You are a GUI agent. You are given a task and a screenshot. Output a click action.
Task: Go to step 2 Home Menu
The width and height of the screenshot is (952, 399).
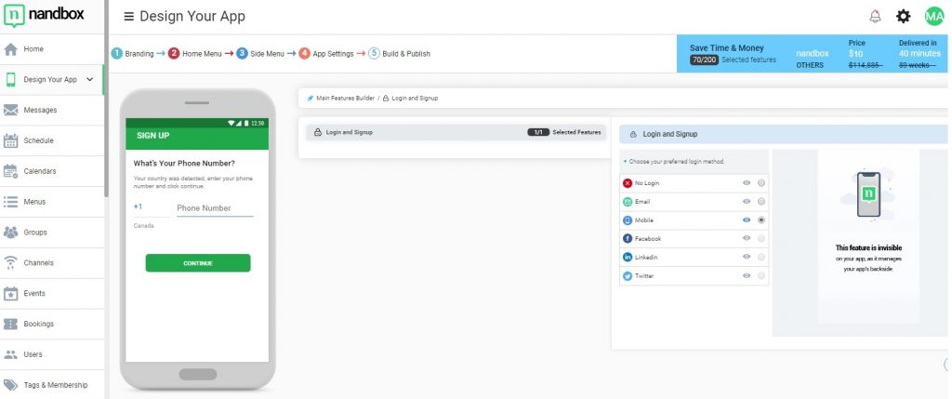[x=195, y=53]
